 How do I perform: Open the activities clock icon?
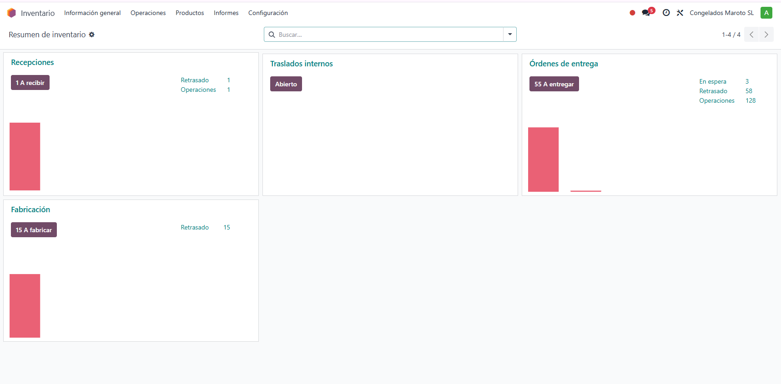coord(666,13)
